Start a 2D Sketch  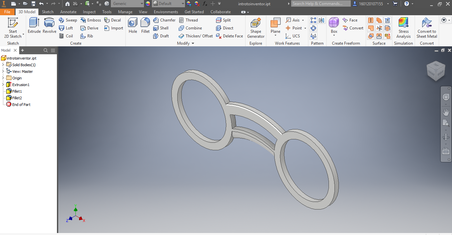click(x=13, y=28)
